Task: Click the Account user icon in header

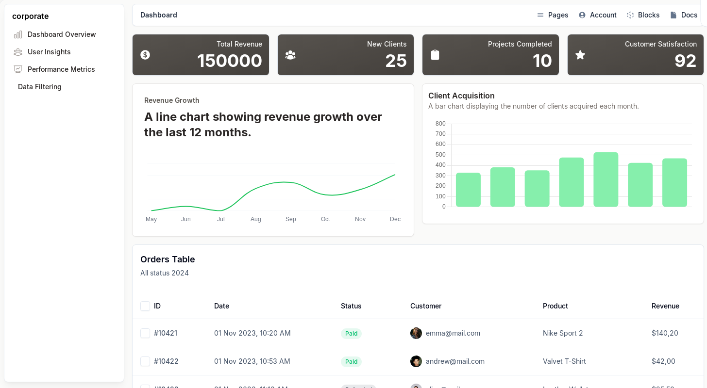Action: coord(582,15)
